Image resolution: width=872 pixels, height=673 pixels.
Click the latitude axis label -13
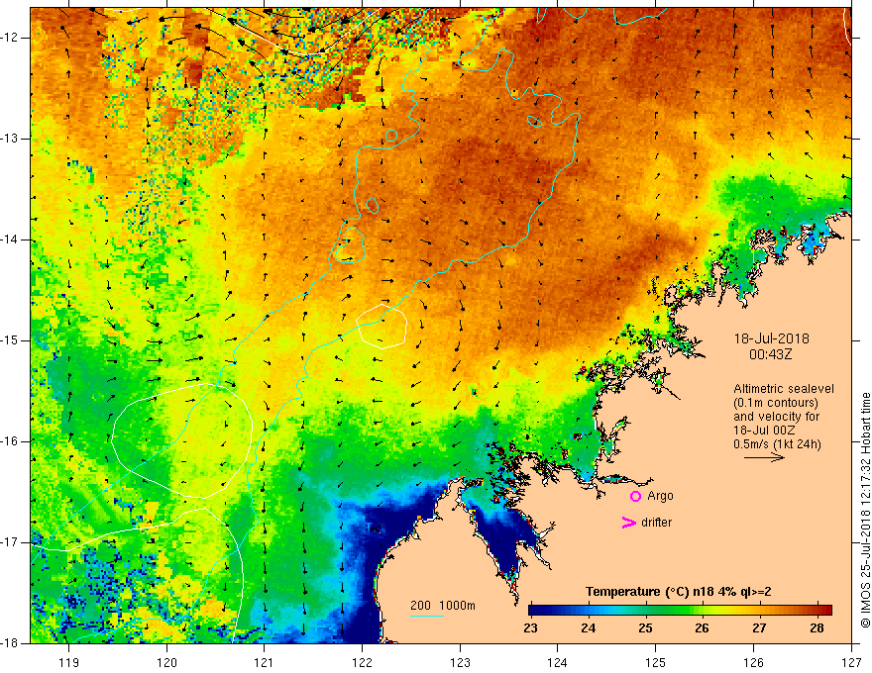10,139
